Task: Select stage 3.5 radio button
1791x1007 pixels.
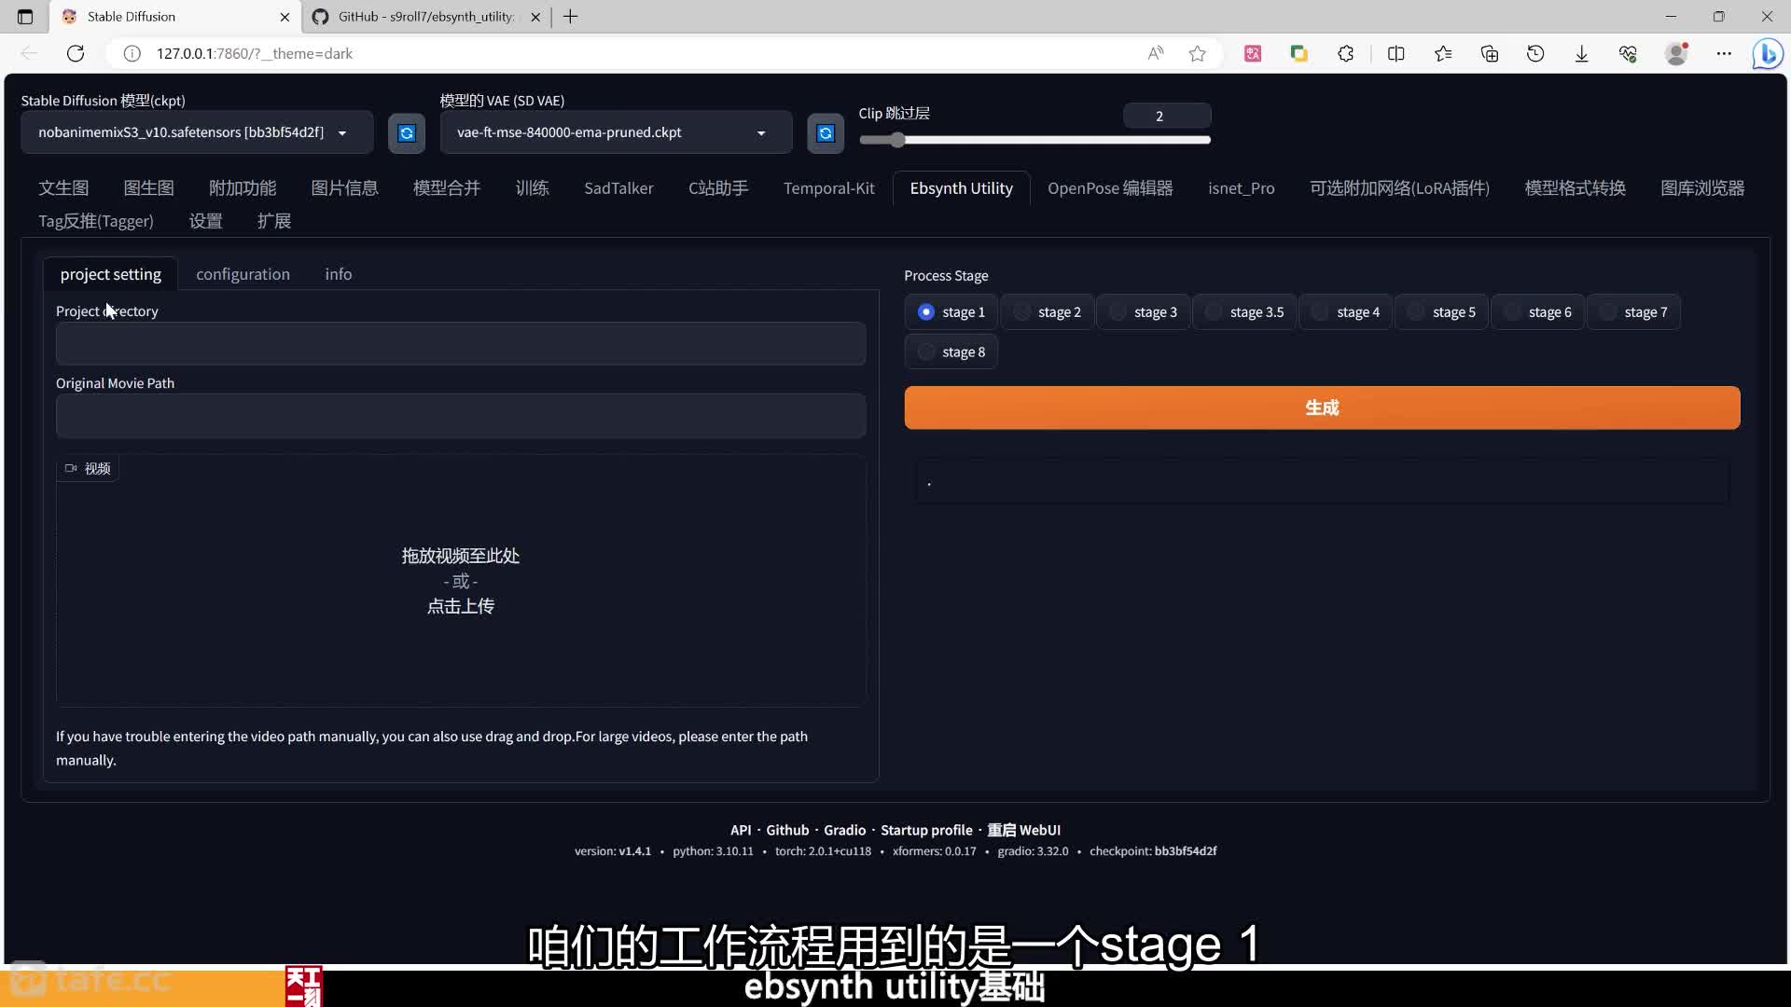Action: [x=1244, y=311]
